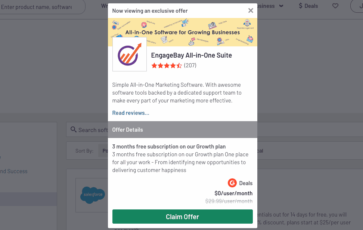Click the EngageBay logo thumbnail
This screenshot has width=363, height=230.
pos(130,54)
